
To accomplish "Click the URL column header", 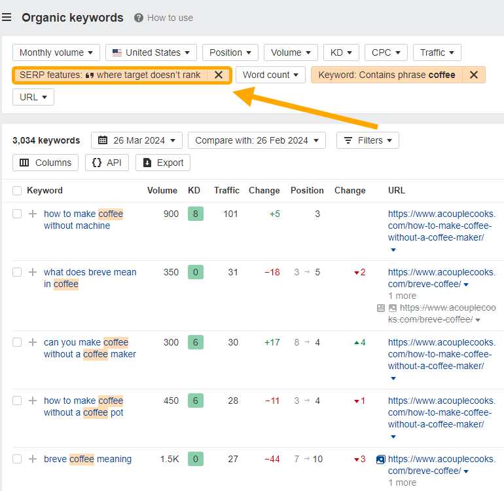I will [396, 191].
